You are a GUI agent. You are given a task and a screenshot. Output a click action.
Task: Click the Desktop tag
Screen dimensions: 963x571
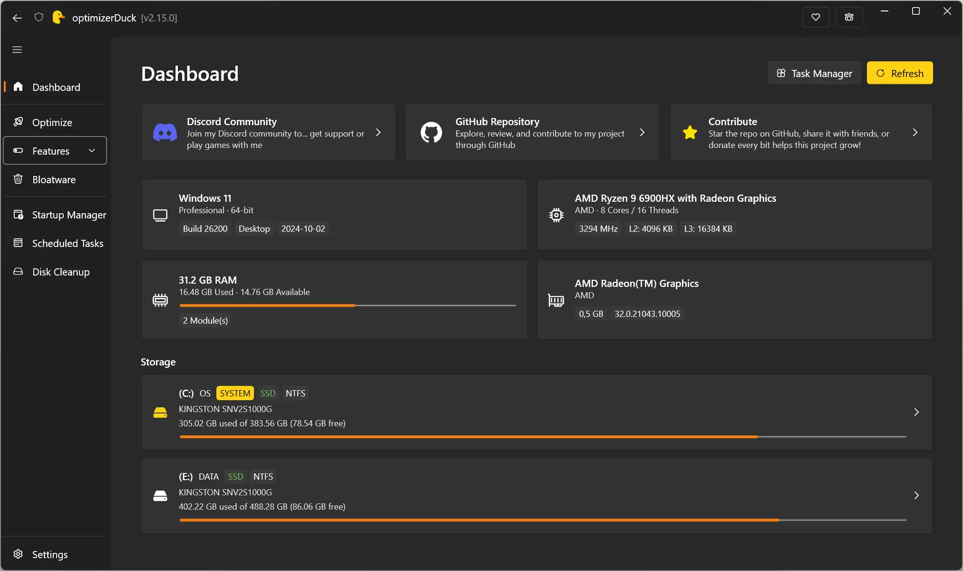pos(254,228)
